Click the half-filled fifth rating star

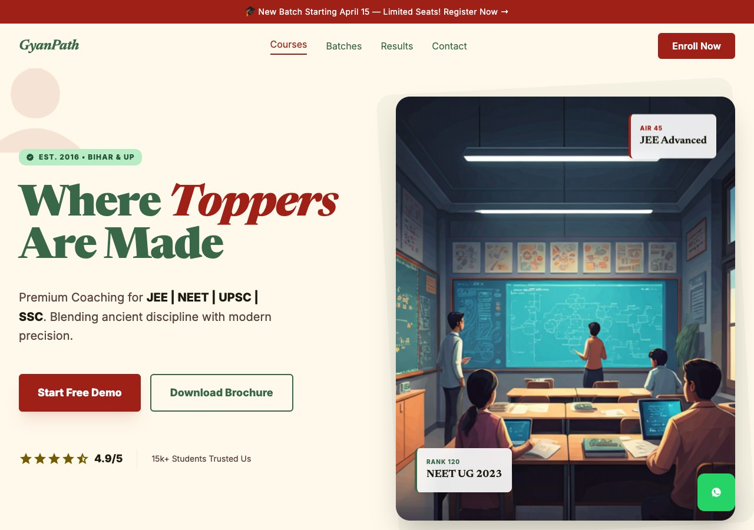pyautogui.click(x=82, y=459)
